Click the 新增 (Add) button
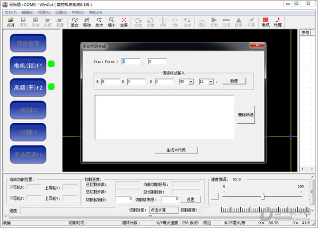Image resolution: width=318 pixels, height=228 pixels. coord(234,81)
